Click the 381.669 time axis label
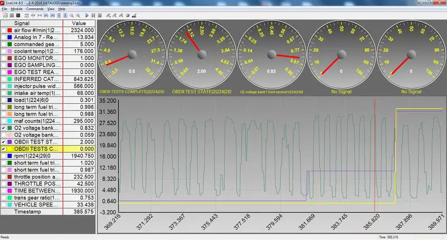Viewport: 447px width, 240px height. (x=307, y=222)
